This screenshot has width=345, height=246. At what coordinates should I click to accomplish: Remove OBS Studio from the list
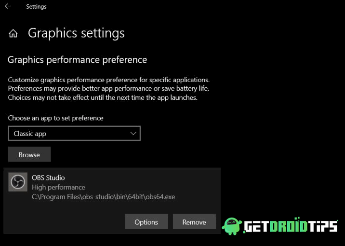(194, 222)
